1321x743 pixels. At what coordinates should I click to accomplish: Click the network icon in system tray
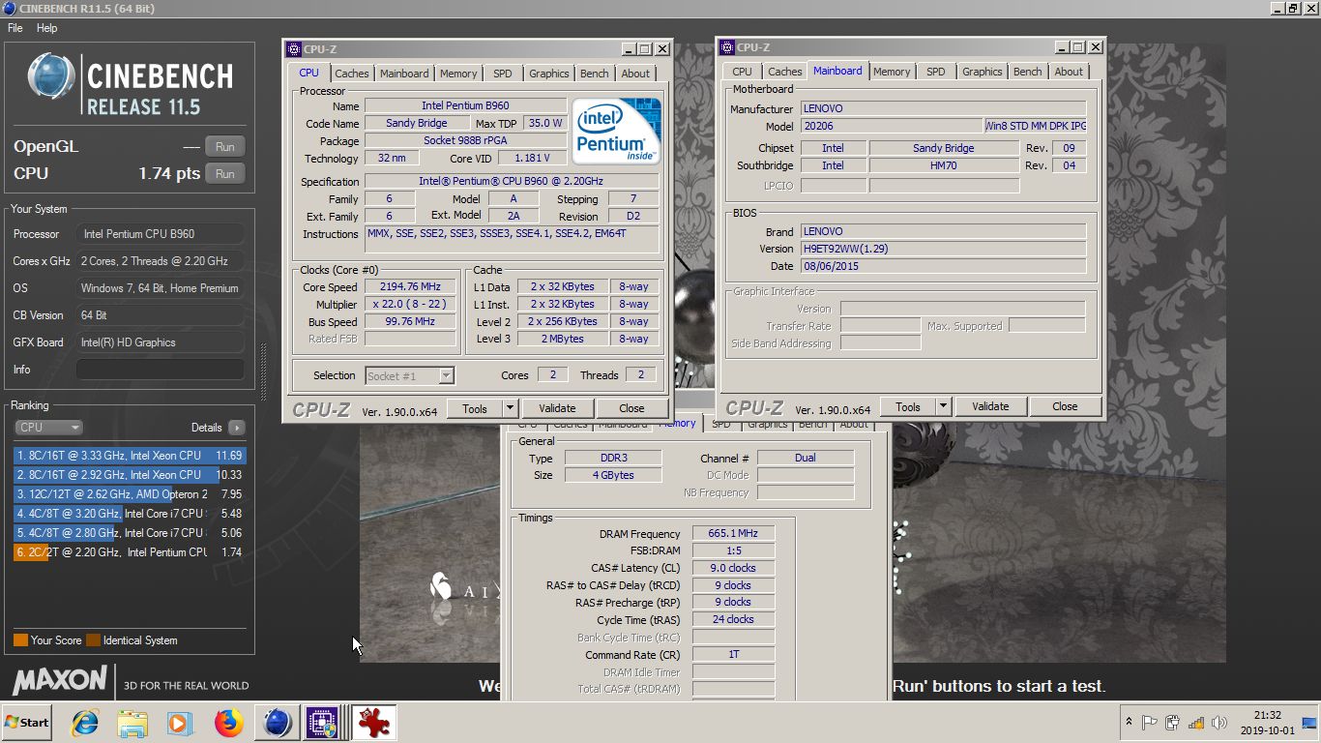(x=1196, y=723)
